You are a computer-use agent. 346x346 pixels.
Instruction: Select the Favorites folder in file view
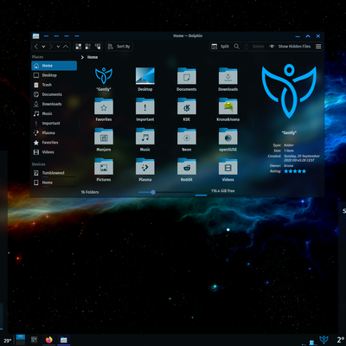104,106
